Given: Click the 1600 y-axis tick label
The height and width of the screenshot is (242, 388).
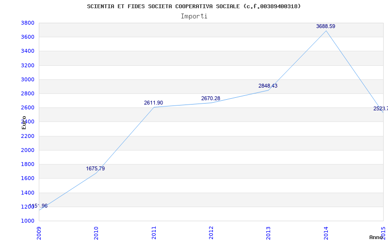Looking at the screenshot, I should (28, 178).
